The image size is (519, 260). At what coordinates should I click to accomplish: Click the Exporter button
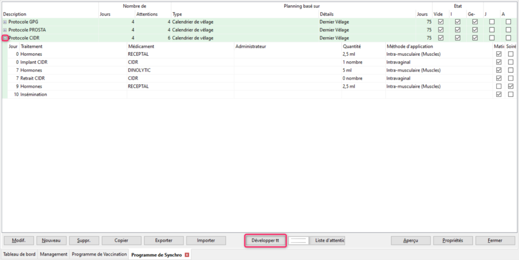163,241
